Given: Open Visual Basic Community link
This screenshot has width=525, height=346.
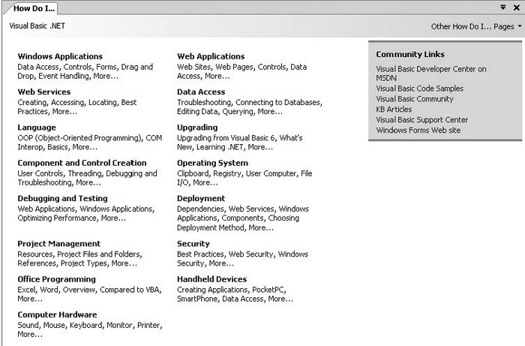Looking at the screenshot, I should (x=415, y=99).
